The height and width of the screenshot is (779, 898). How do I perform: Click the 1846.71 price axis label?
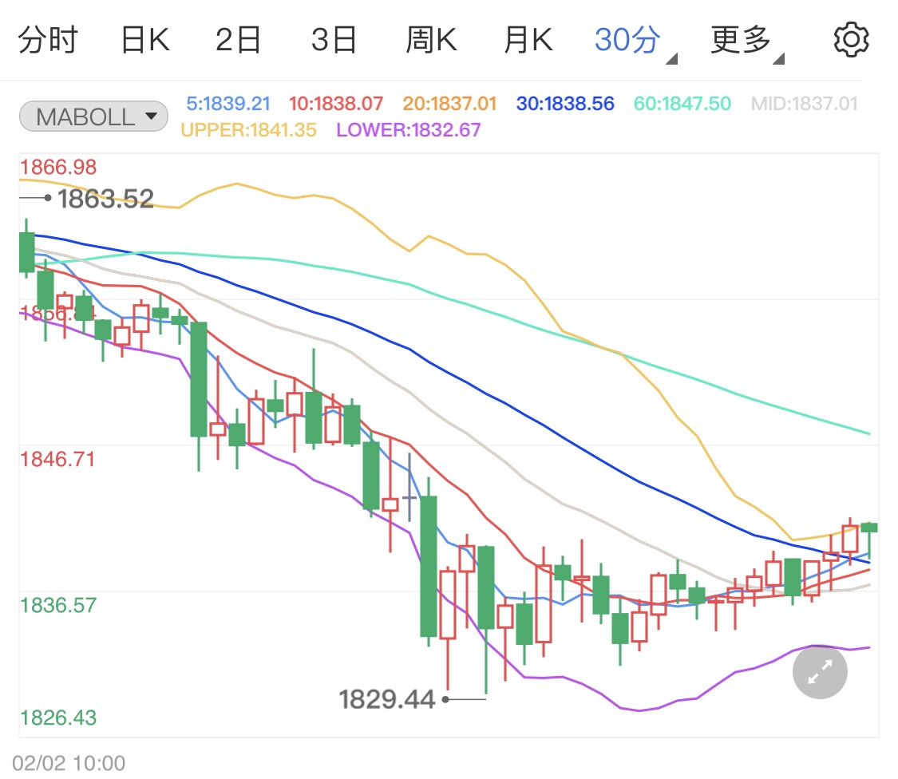[57, 460]
